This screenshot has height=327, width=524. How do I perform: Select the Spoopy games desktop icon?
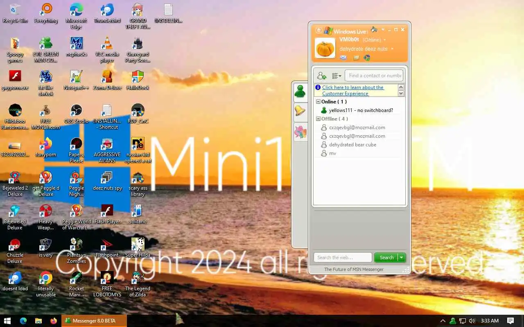[x=15, y=49]
